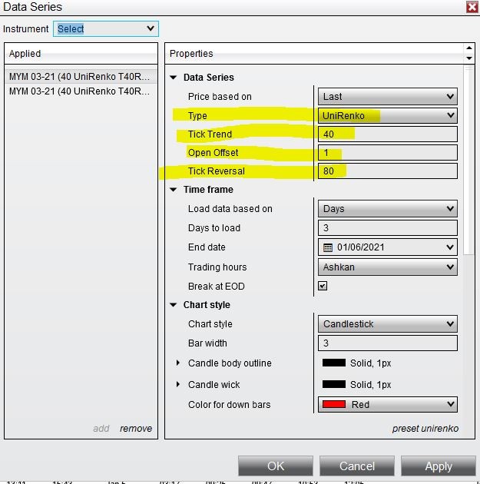Click the Apply button
Screen dimensions: 480x484
(x=439, y=466)
